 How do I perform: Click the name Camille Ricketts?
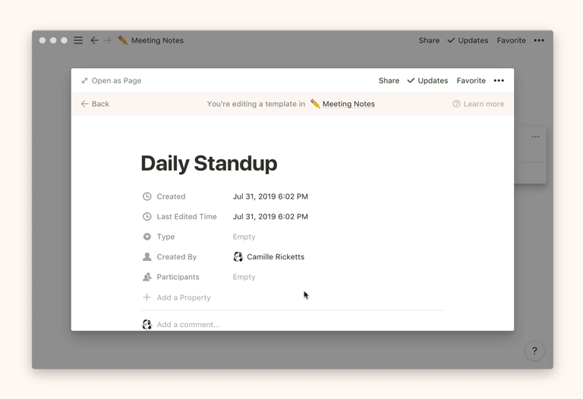click(x=276, y=256)
